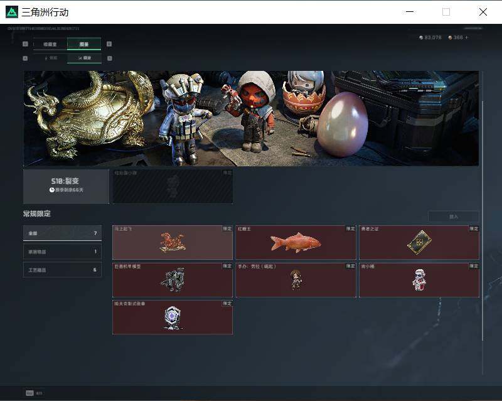Select the highlighted 图鉴 tab

(x=84, y=44)
